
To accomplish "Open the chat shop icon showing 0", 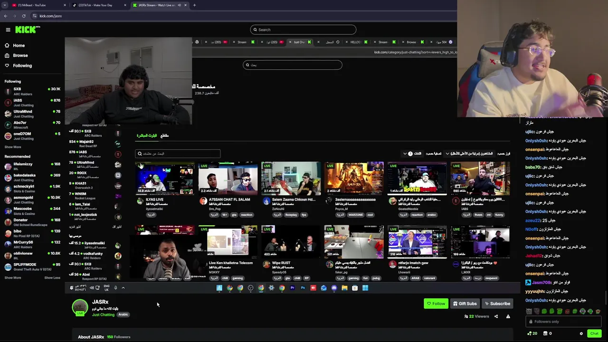I will tap(547, 333).
